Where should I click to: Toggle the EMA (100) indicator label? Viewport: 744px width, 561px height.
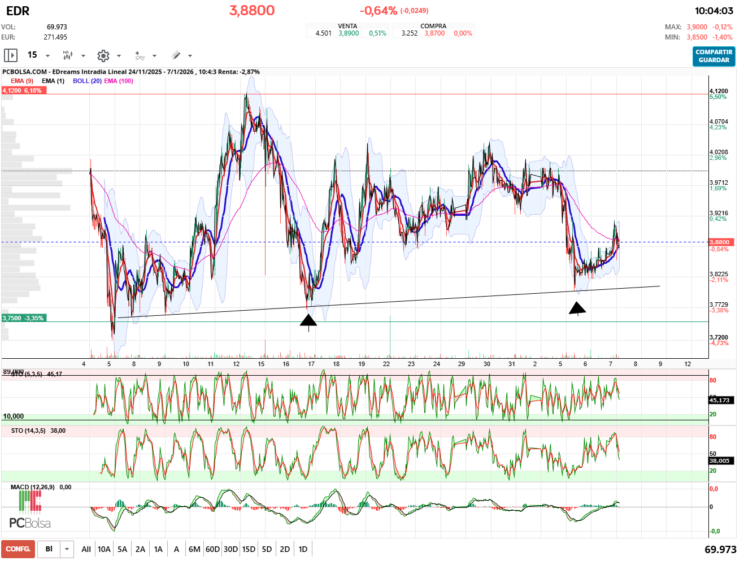point(119,81)
